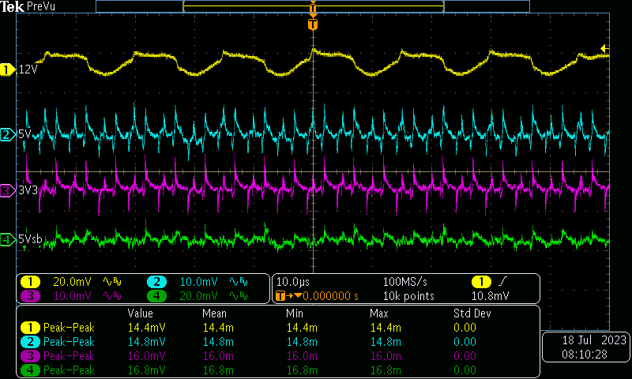Click the Mean column header
This screenshot has height=379, width=632.
point(214,313)
